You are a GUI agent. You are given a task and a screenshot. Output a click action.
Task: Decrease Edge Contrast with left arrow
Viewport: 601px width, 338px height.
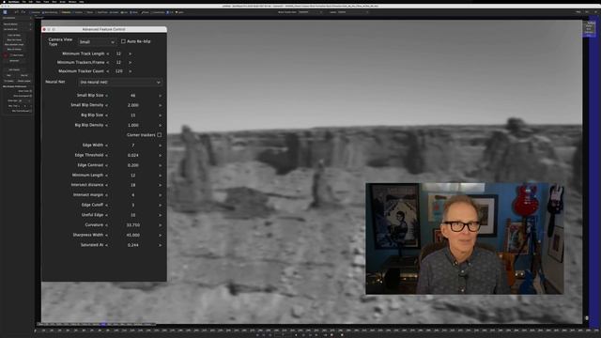pos(106,165)
